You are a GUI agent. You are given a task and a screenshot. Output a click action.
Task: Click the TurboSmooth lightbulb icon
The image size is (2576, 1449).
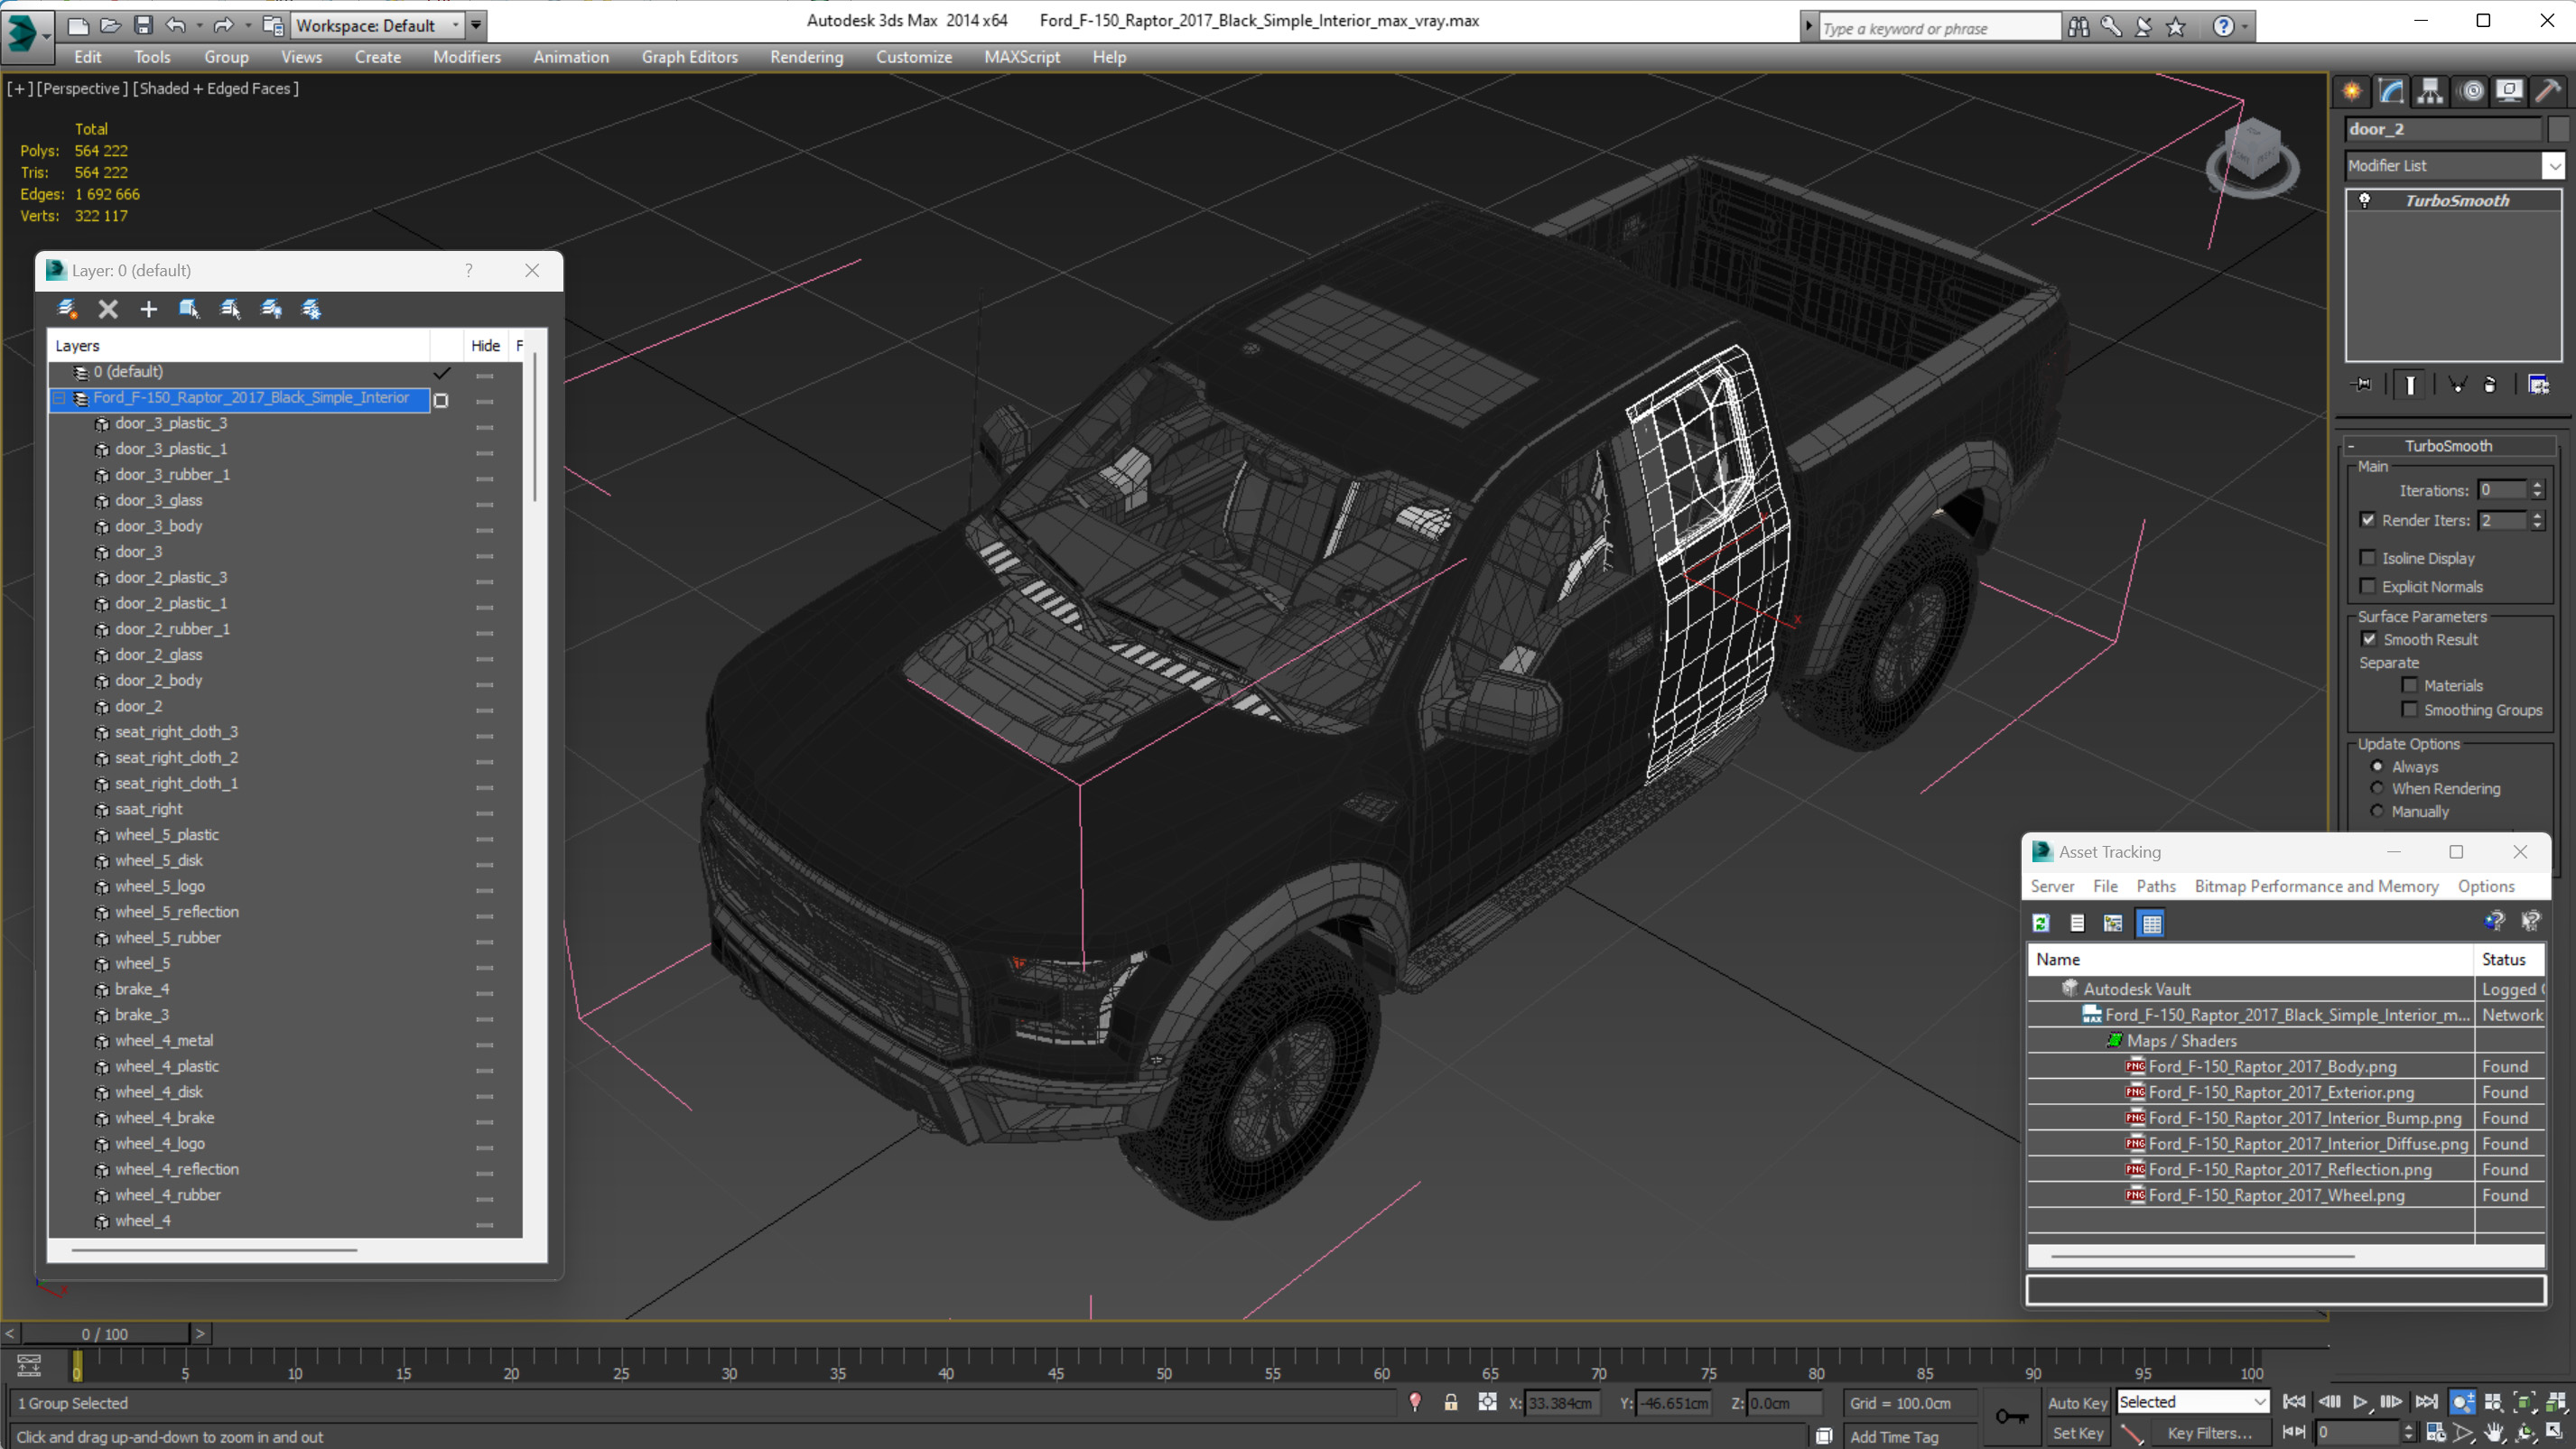coord(2365,200)
